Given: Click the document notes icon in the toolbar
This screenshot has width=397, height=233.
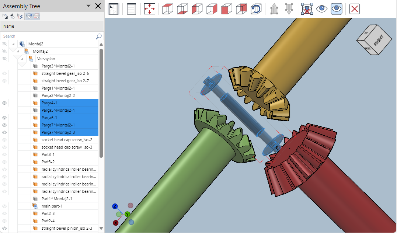Looking at the screenshot, I should [131, 9].
